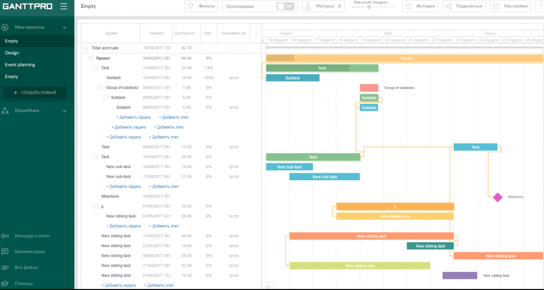The image size is (544, 290).
Task: Open the hamburger menu next to GanttPRO logo
Action: tap(64, 6)
